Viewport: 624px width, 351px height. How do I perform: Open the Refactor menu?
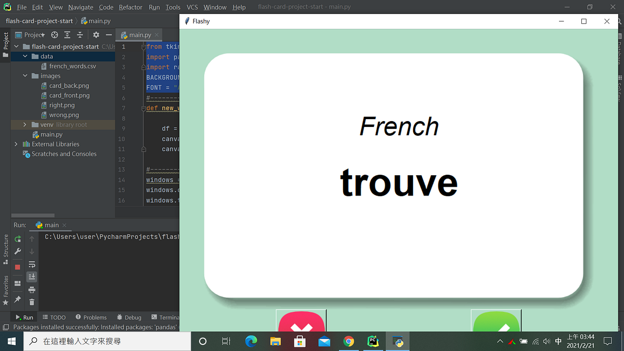130,7
